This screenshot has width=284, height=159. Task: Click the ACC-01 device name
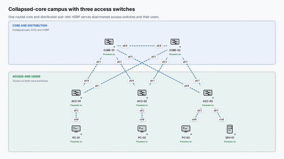[x=76, y=101]
